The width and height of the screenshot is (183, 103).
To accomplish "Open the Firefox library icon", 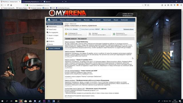I will [x=168, y=5].
